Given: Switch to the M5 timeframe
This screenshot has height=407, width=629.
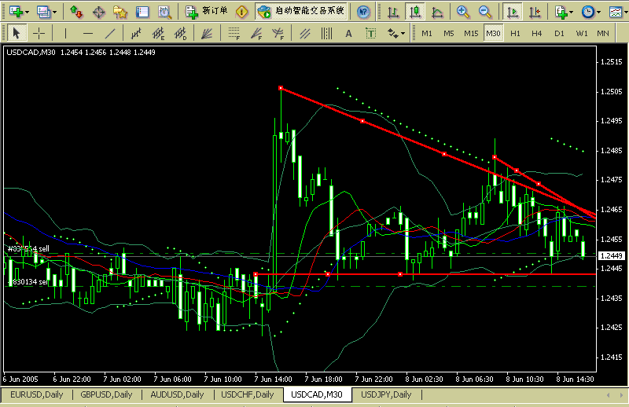Looking at the screenshot, I should [x=449, y=34].
